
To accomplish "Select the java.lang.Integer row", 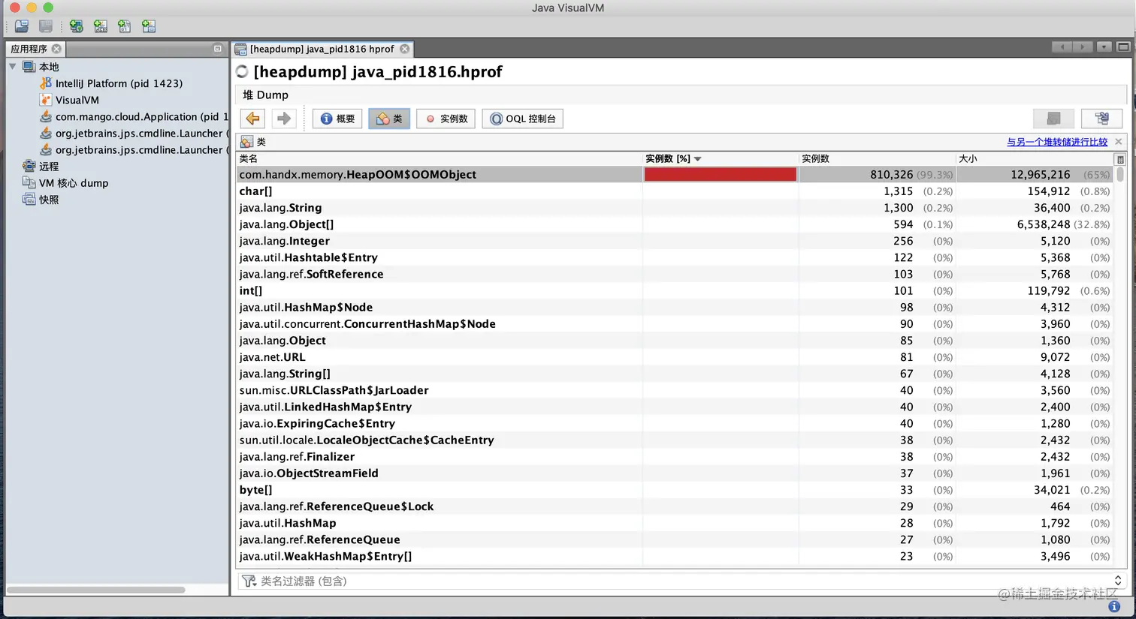I will click(675, 241).
